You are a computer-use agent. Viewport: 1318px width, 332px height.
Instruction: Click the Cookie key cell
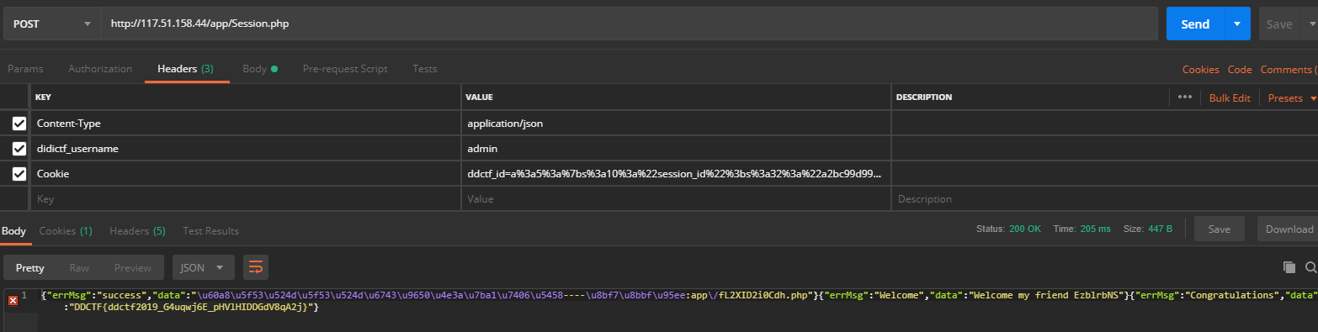tap(245, 174)
